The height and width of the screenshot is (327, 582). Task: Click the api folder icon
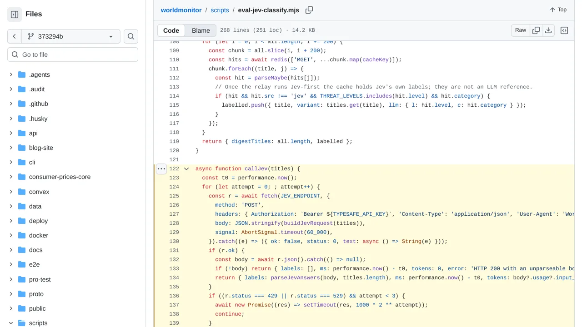coord(22,133)
